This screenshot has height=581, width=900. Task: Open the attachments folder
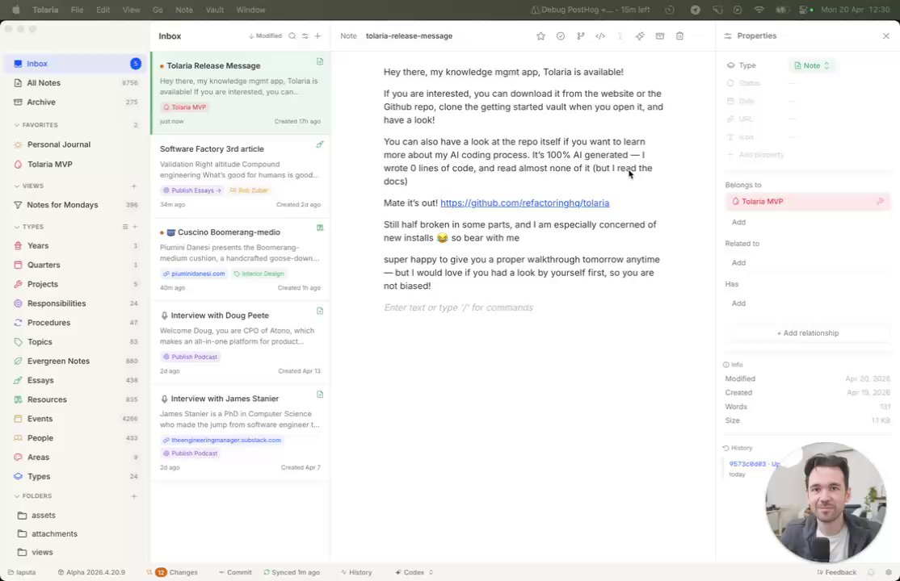[75, 534]
